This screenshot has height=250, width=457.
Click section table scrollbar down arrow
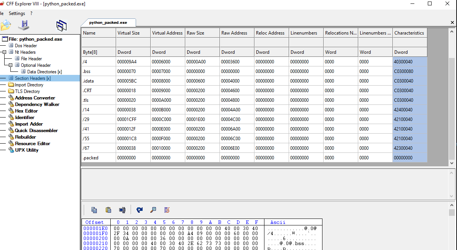coord(452,163)
